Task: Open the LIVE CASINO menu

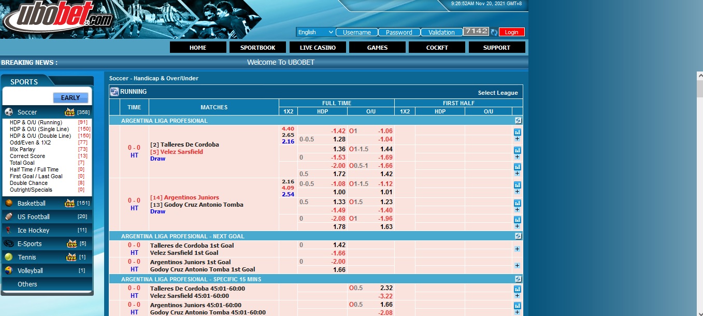Action: [318, 47]
